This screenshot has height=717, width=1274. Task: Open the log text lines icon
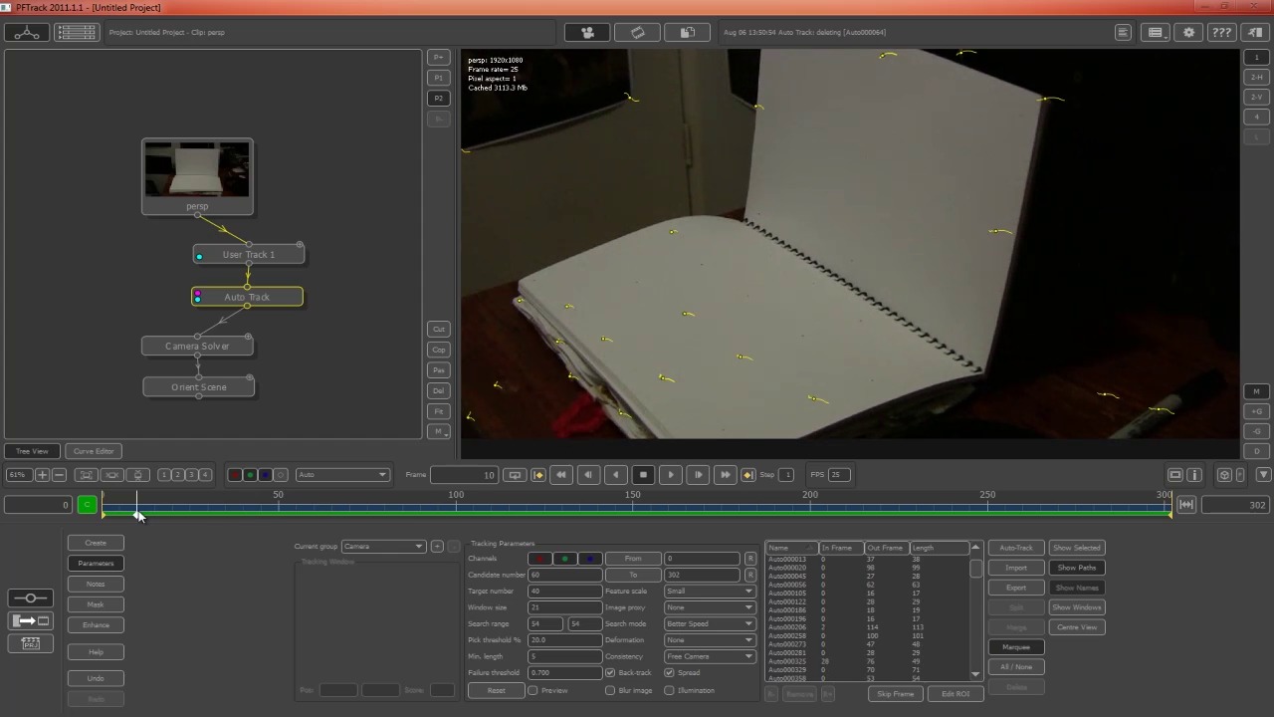pos(1123,32)
